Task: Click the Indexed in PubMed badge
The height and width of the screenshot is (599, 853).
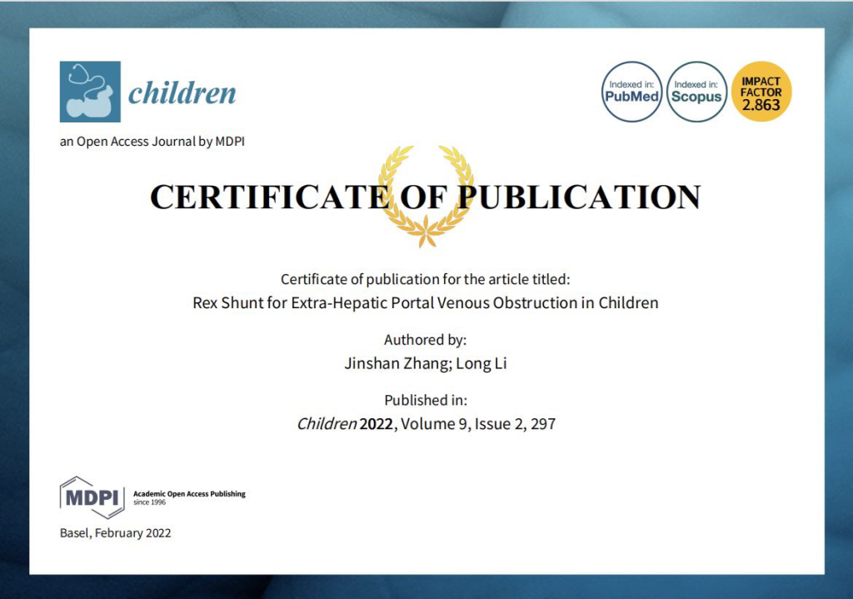Action: 631,92
